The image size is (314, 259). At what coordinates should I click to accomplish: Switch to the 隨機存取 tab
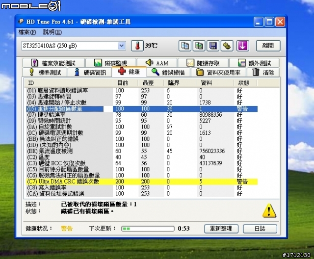tap(203, 63)
